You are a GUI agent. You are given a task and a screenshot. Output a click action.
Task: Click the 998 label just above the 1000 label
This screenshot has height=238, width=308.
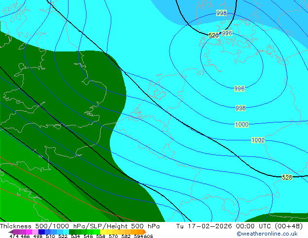click(x=240, y=108)
